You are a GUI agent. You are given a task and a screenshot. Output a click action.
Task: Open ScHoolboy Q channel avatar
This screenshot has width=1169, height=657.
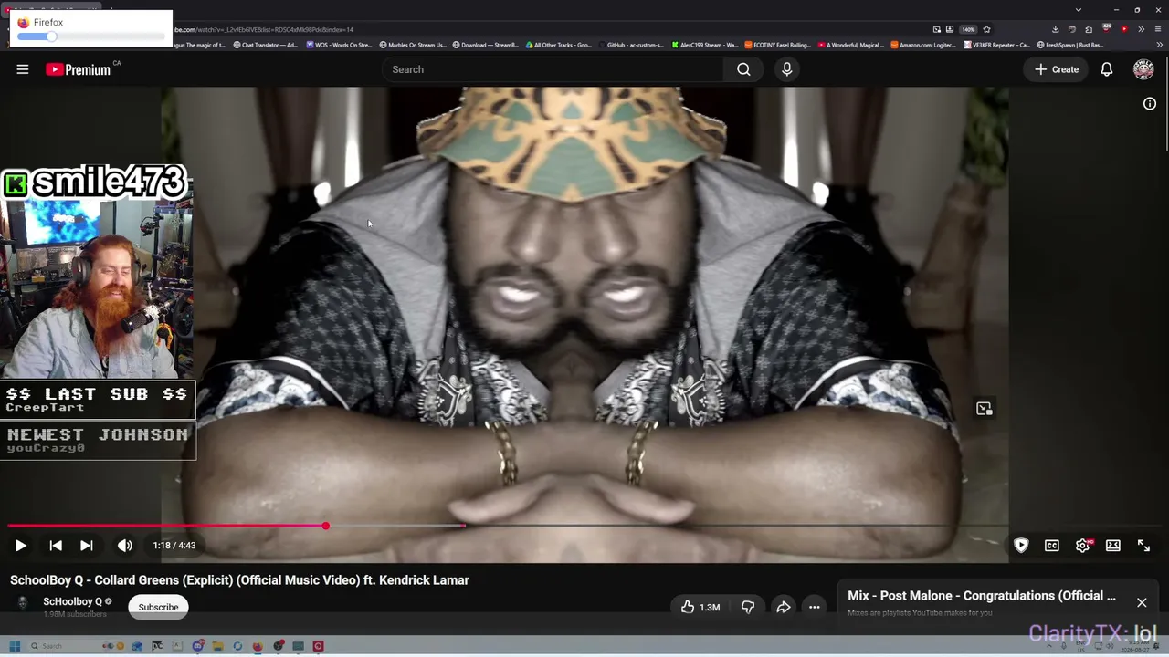point(23,602)
